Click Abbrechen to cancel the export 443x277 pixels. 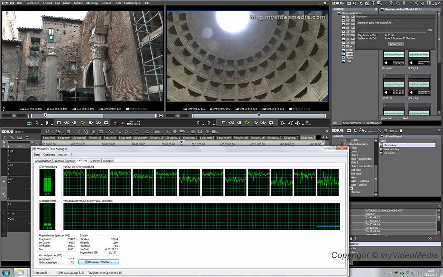pyautogui.click(x=396, y=44)
